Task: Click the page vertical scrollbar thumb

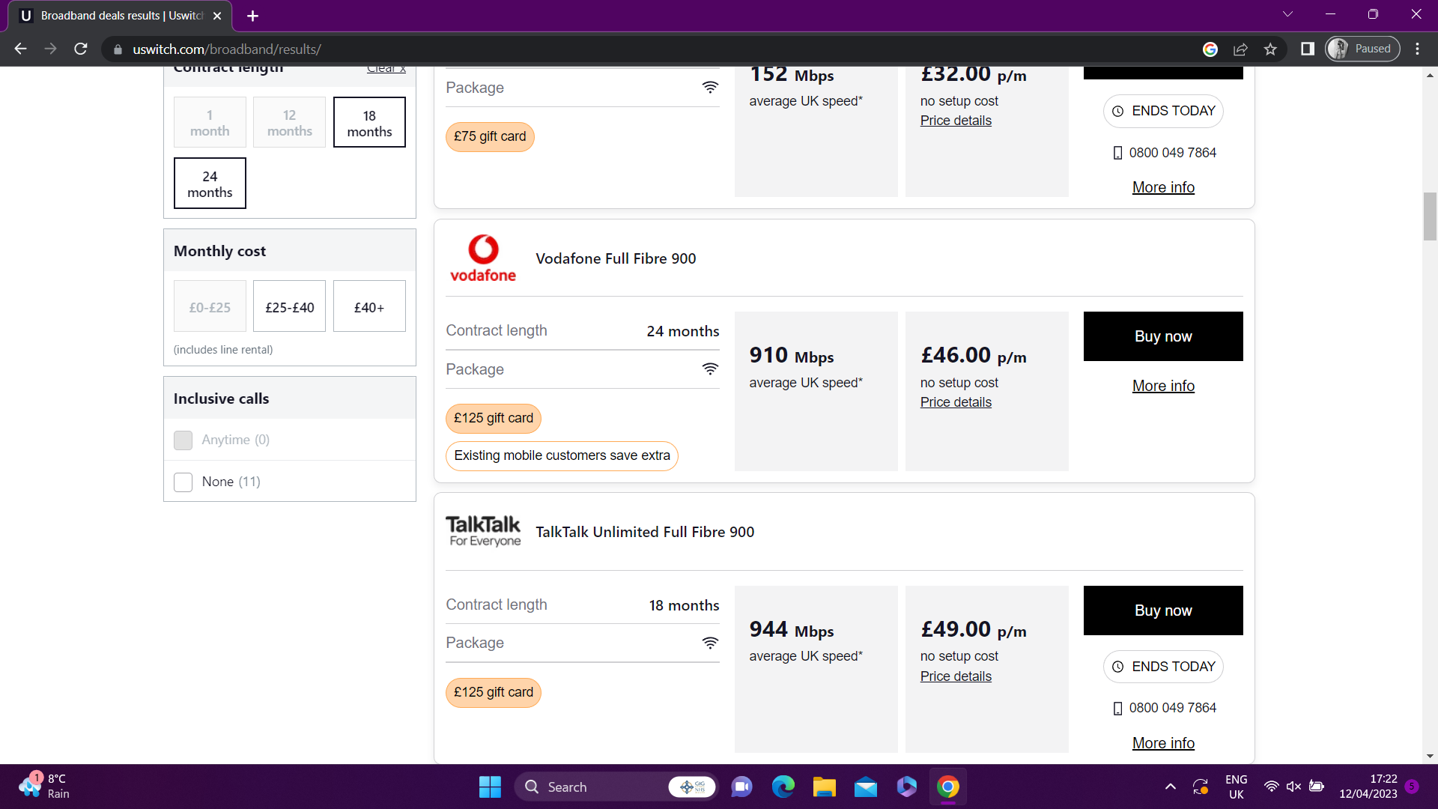Action: pos(1430,217)
